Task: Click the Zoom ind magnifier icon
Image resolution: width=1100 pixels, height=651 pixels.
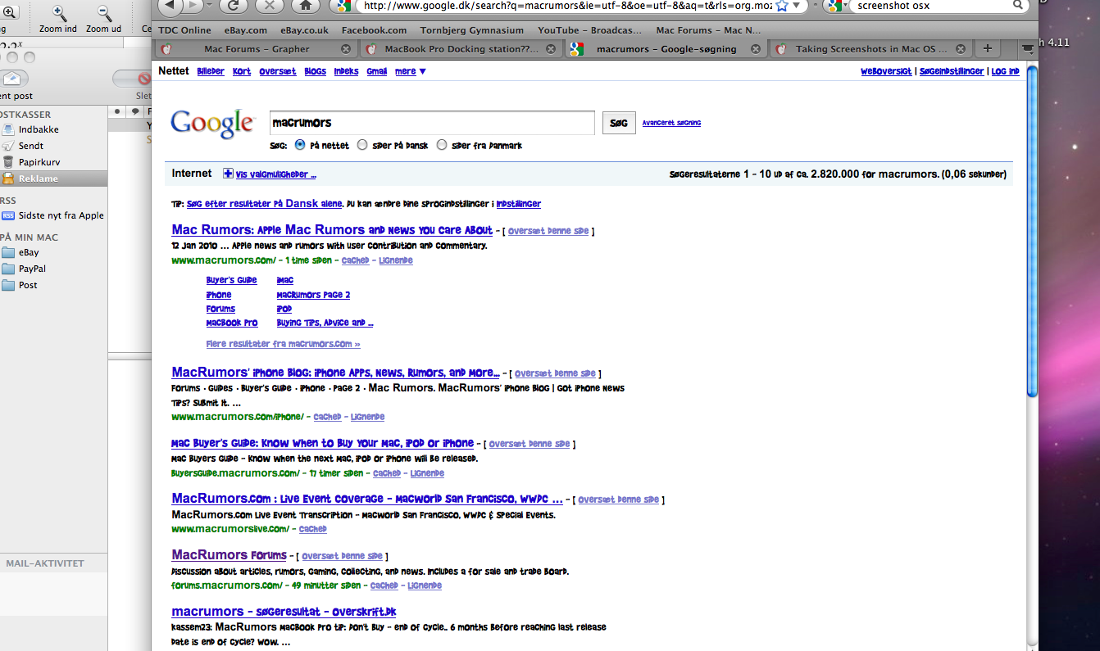Action: tap(59, 12)
